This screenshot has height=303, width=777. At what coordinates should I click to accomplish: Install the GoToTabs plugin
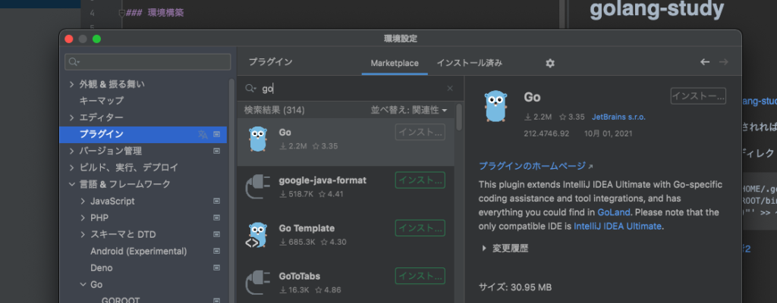pos(420,276)
